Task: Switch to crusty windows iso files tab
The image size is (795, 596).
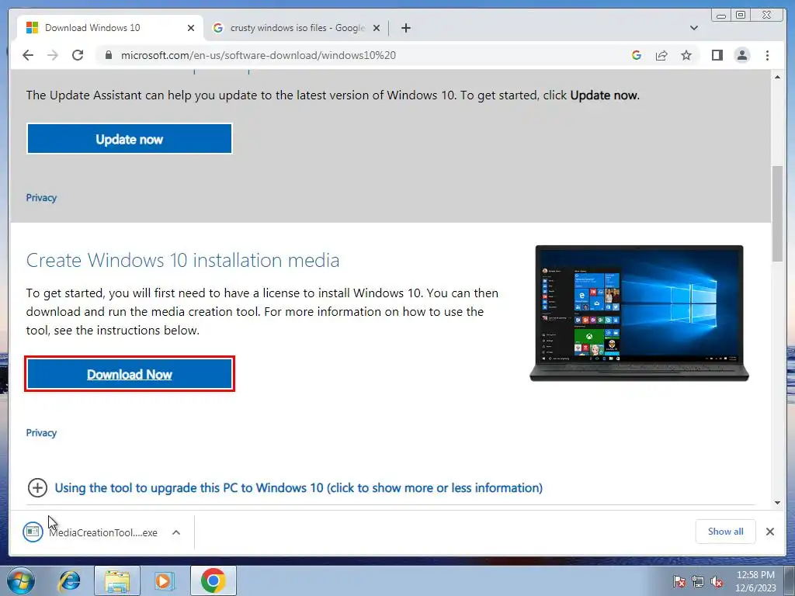Action: click(x=297, y=28)
